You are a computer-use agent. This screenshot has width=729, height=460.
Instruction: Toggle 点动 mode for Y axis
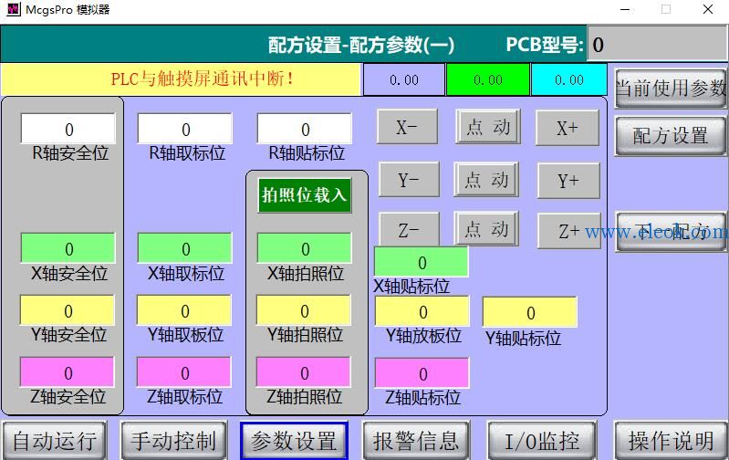pos(486,180)
